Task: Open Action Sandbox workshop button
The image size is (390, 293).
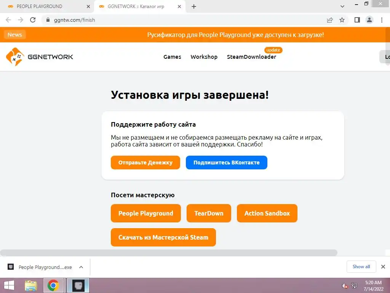Action: (x=267, y=213)
